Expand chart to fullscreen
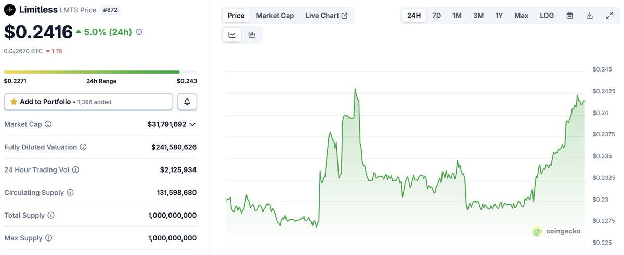 (x=609, y=16)
